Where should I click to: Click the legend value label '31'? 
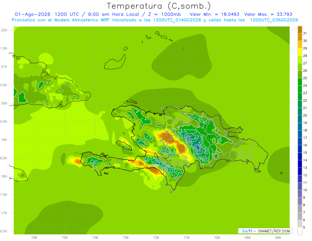305,33
